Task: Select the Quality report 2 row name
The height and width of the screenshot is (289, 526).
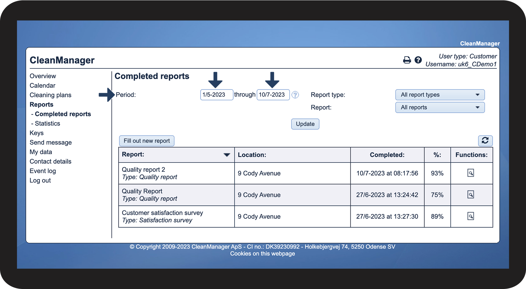Action: (x=143, y=169)
